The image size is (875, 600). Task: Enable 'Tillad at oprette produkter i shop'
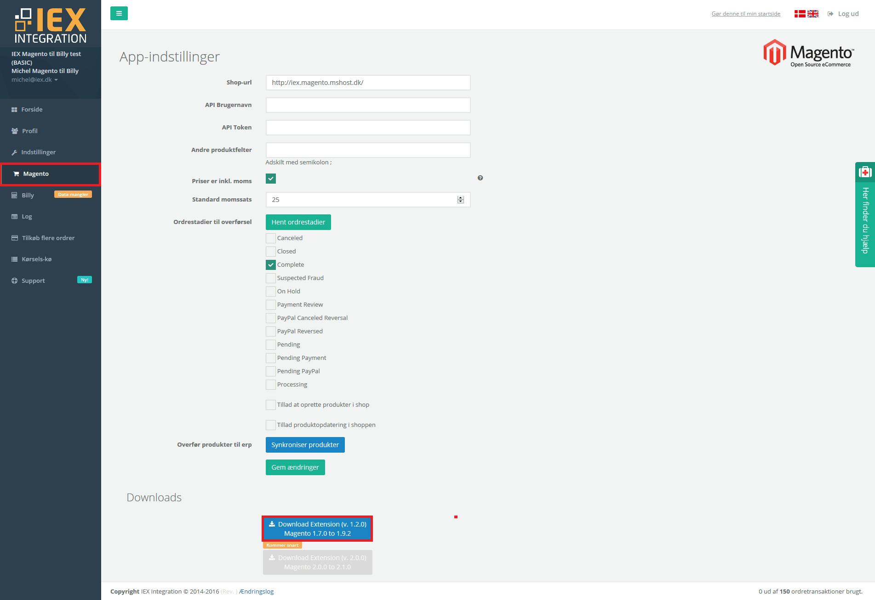[271, 405]
